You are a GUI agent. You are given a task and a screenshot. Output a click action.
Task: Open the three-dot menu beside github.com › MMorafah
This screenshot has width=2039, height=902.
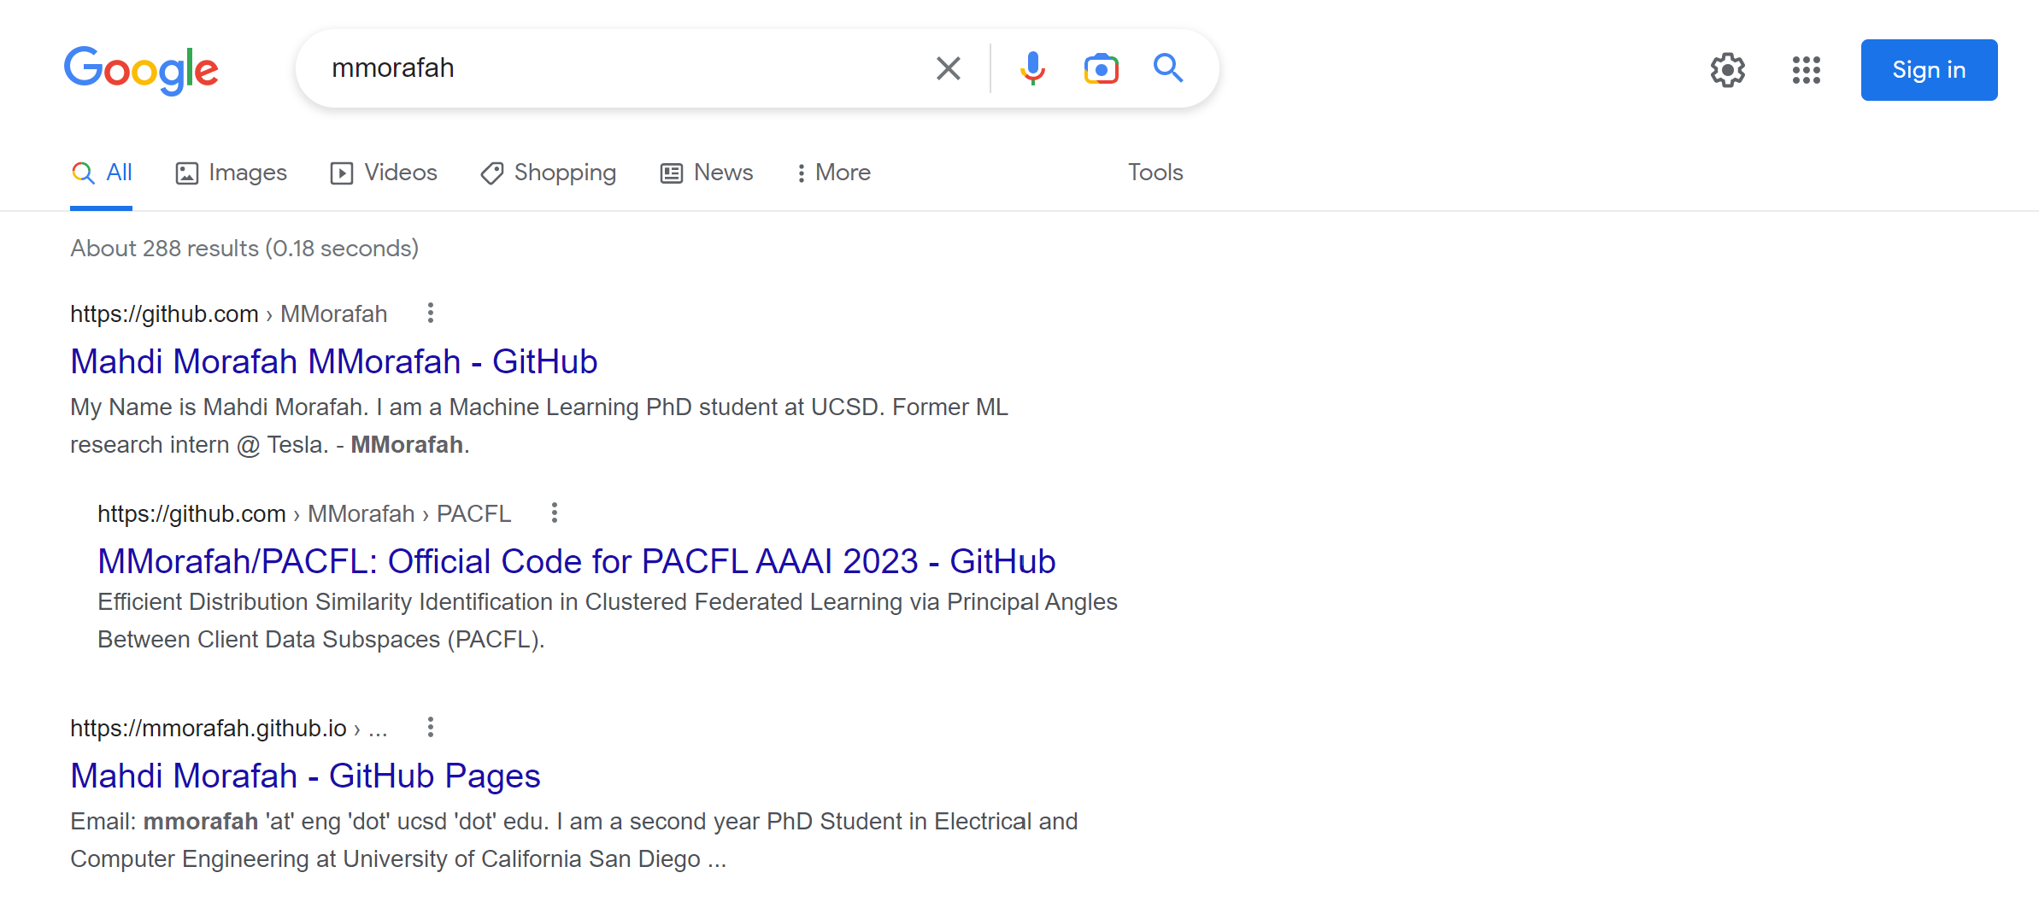pos(431,313)
